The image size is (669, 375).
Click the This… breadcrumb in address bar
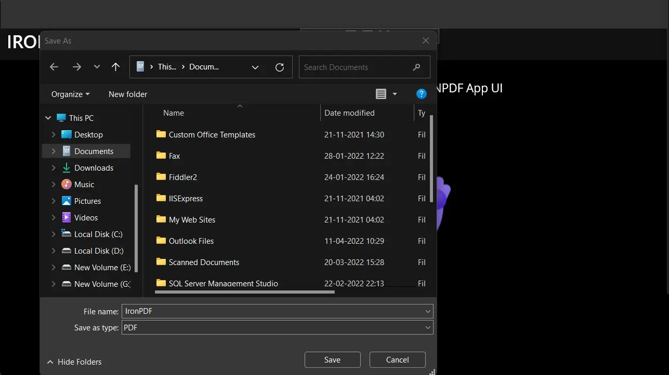click(x=167, y=67)
